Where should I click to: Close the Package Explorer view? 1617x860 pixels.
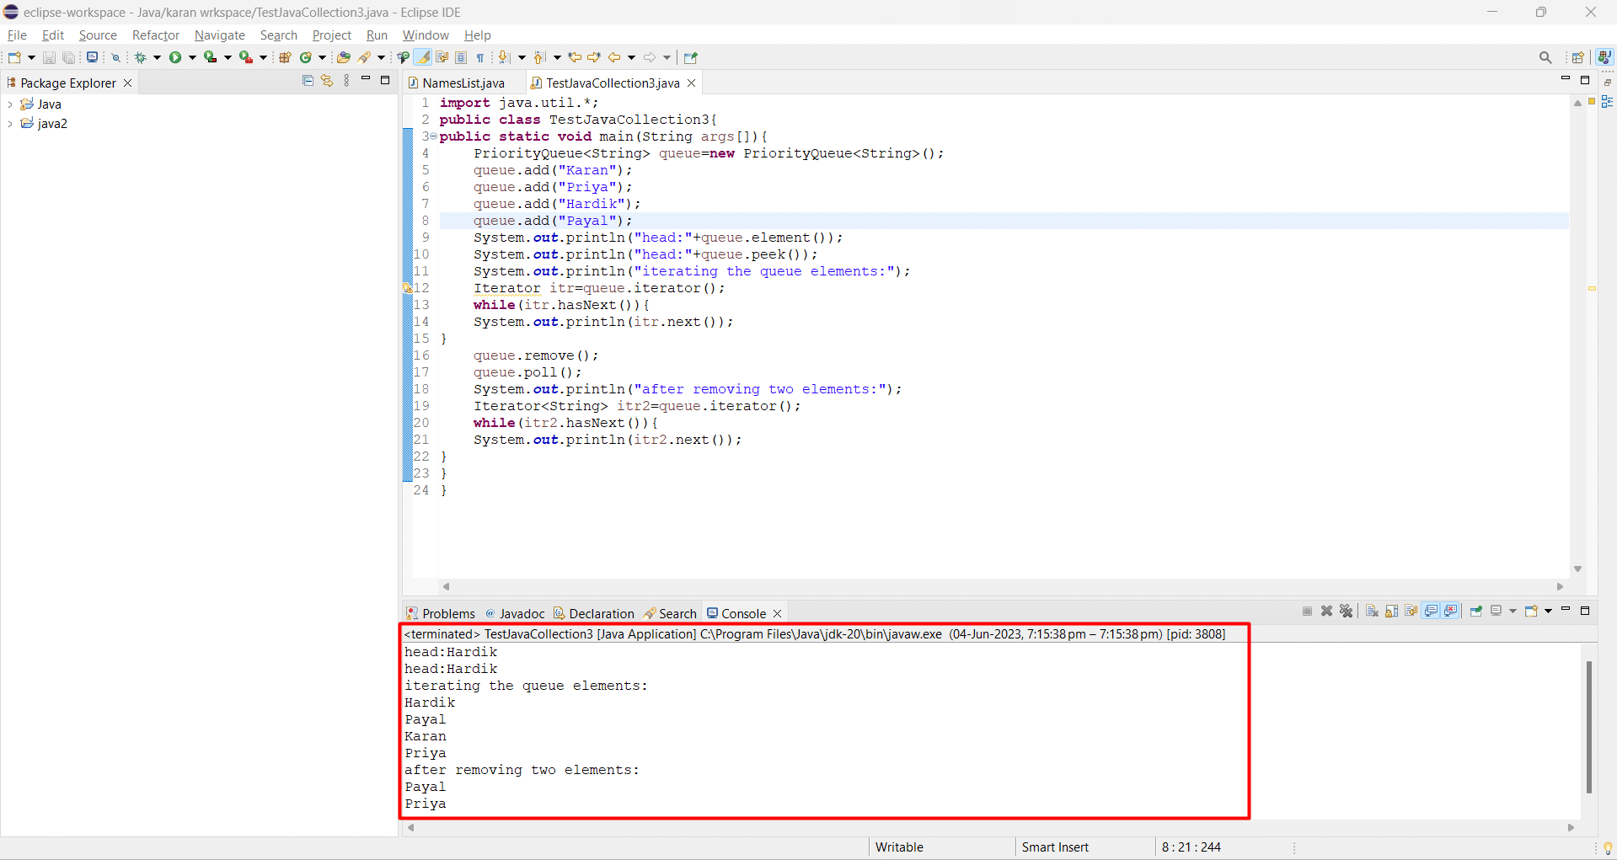[128, 83]
